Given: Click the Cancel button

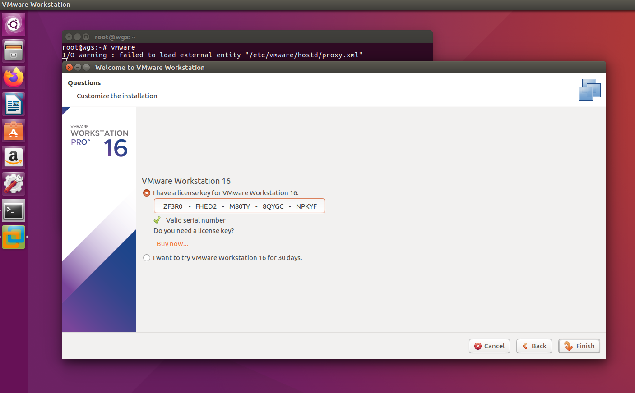Looking at the screenshot, I should [490, 346].
